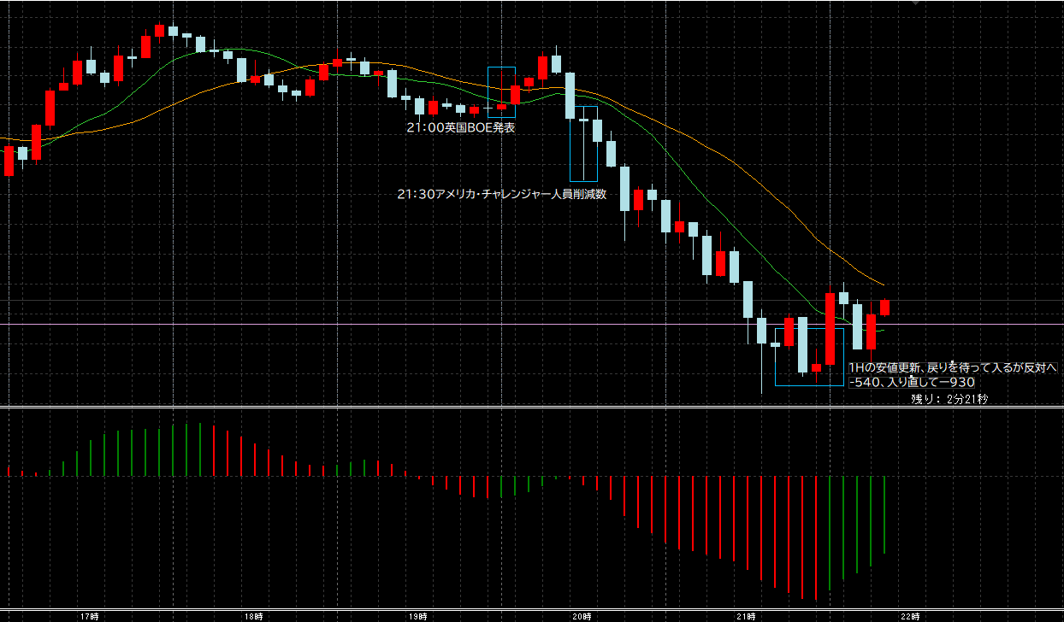Image resolution: width=1064 pixels, height=622 pixels.
Task: Click the 18時 time axis label
Action: tap(253, 616)
